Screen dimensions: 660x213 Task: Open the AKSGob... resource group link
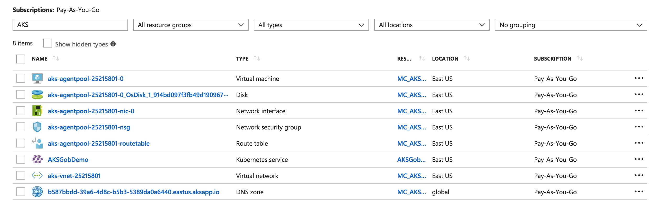pyautogui.click(x=411, y=159)
